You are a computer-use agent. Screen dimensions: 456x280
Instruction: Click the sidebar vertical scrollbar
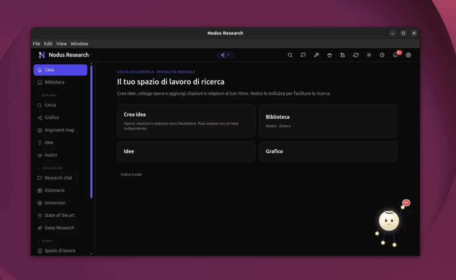point(91,132)
